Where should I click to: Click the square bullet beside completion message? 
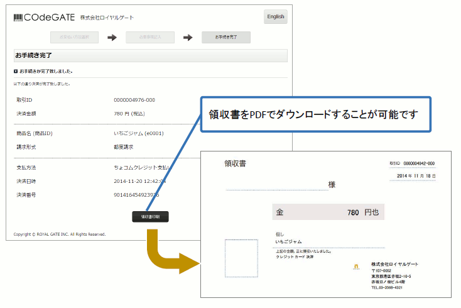(16, 71)
